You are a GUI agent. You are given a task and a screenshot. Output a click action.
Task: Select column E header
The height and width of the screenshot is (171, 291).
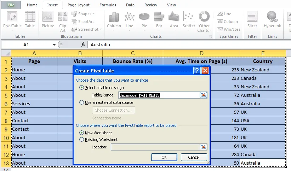click(x=263, y=53)
